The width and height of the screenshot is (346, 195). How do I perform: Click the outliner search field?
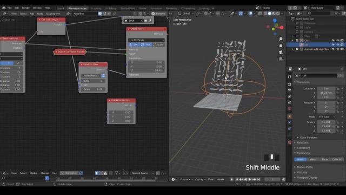coord(318,14)
